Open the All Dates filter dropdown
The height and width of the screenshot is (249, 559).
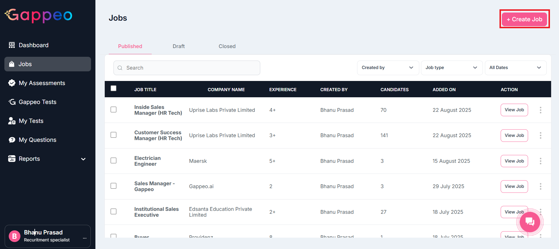click(x=515, y=68)
